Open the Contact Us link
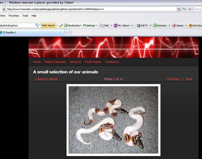The image size is (202, 159). point(112,62)
